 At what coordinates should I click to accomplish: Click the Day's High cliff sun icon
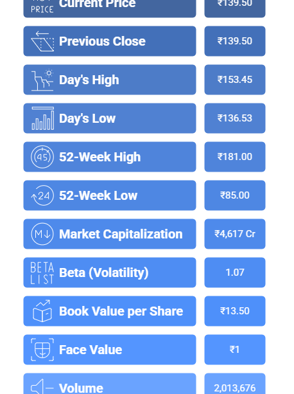42,80
